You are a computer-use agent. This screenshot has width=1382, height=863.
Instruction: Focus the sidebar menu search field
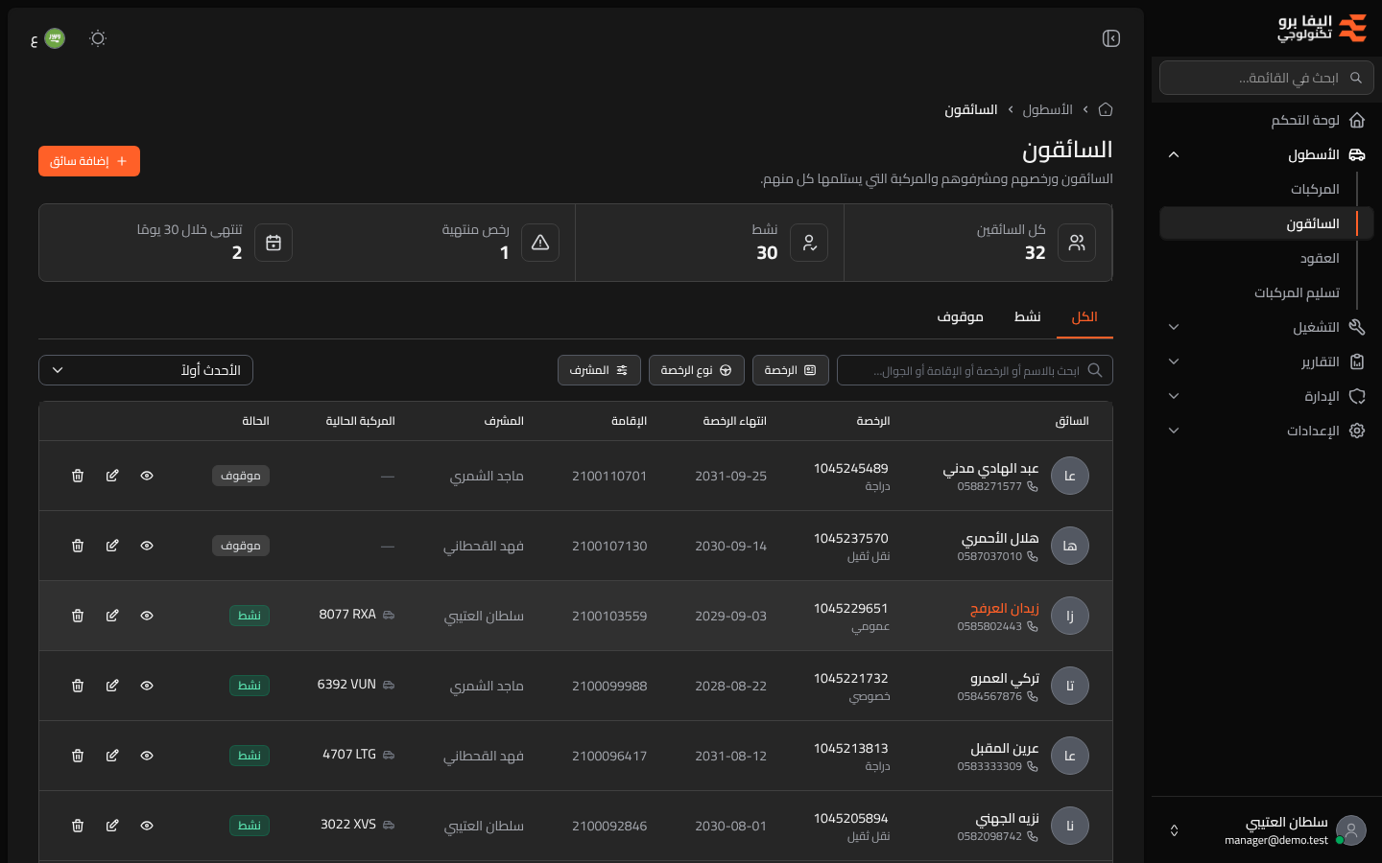(x=1267, y=78)
